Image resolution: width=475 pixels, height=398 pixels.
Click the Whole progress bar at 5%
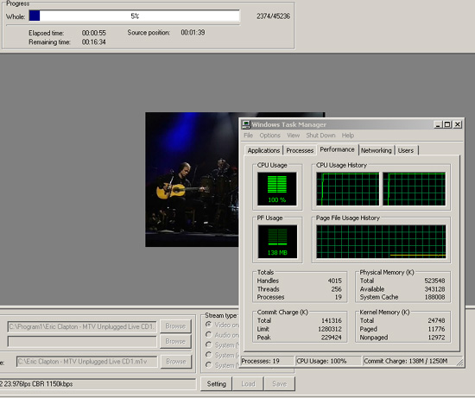135,16
